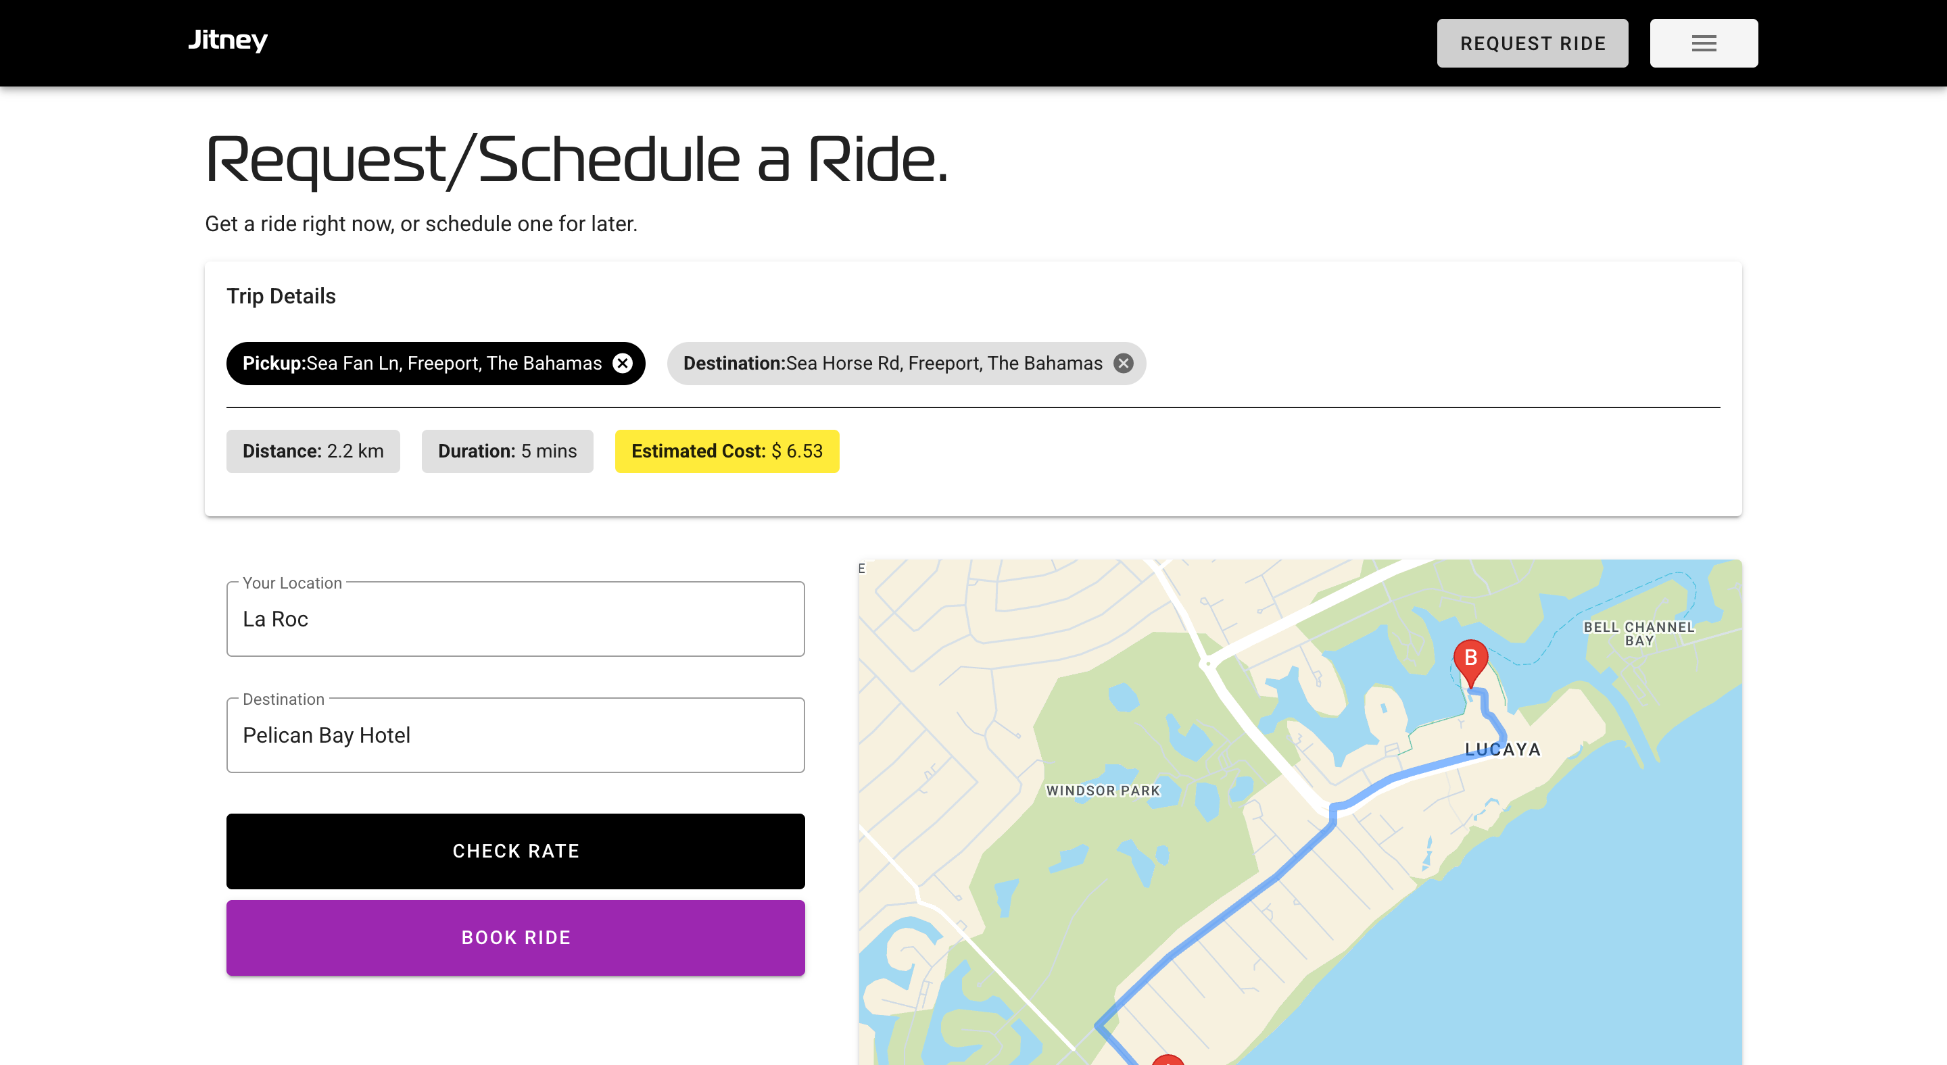Screen dimensions: 1947x1065
Task: Select the Pickup Sea Fan Ln chip label
Action: pyautogui.click(x=422, y=364)
